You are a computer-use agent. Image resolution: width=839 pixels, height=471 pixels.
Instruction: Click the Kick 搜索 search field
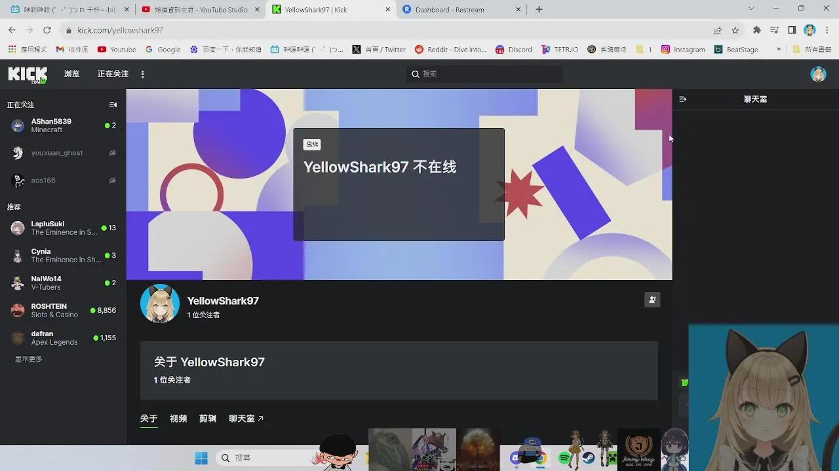tap(484, 74)
